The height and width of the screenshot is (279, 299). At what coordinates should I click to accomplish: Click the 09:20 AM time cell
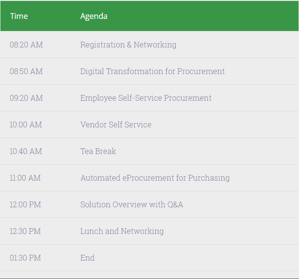[x=26, y=98]
